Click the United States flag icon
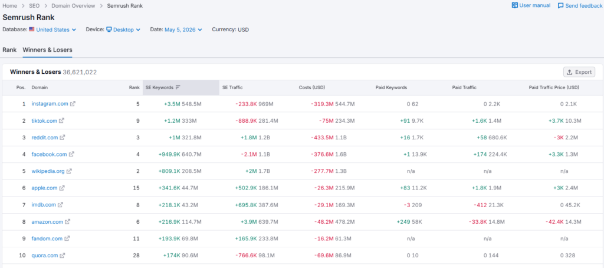Screen dimensions: 604x268 (x=32, y=30)
